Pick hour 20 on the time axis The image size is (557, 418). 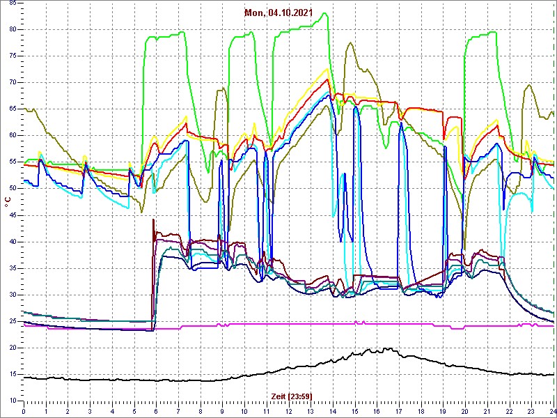465,412
